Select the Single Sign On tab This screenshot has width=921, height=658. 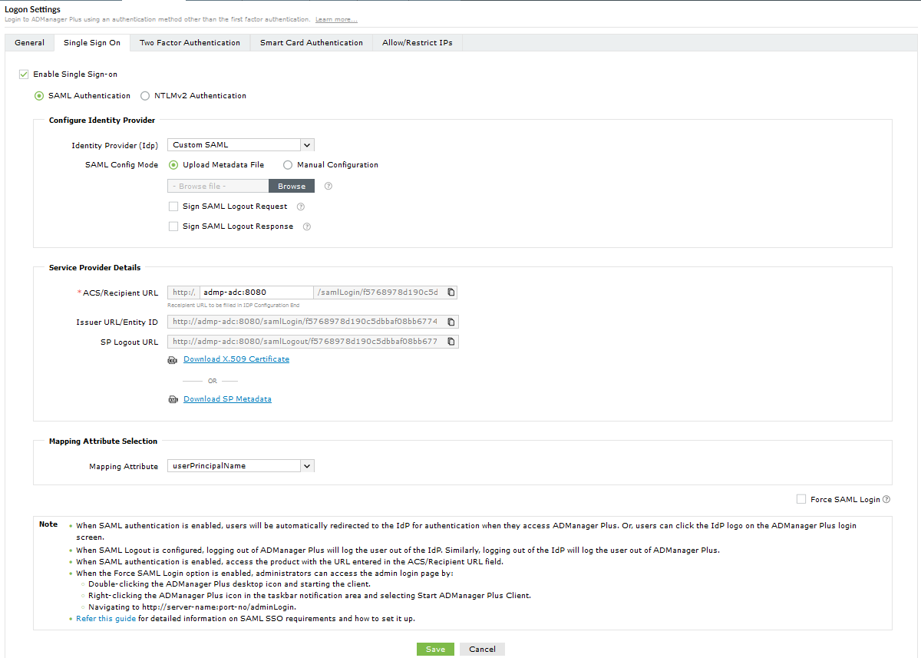point(92,43)
